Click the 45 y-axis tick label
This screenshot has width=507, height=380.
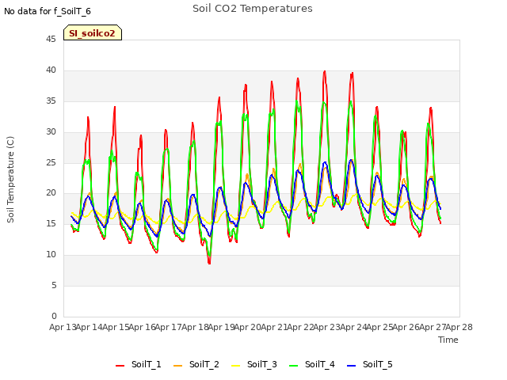51,39
